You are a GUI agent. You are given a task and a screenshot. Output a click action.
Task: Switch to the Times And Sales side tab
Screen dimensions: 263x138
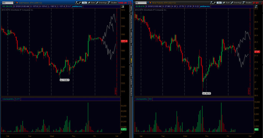(x=131, y=22)
